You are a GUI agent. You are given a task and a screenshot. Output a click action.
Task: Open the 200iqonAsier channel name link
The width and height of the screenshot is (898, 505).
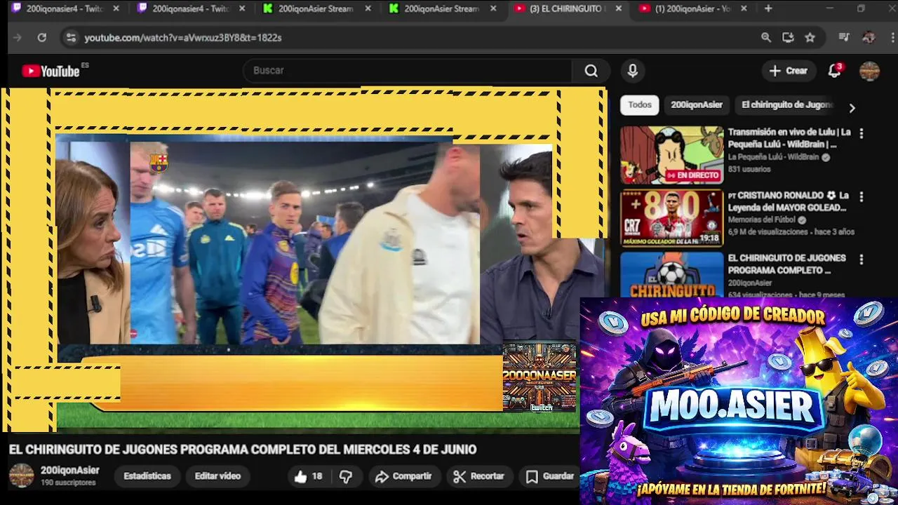[x=70, y=471]
